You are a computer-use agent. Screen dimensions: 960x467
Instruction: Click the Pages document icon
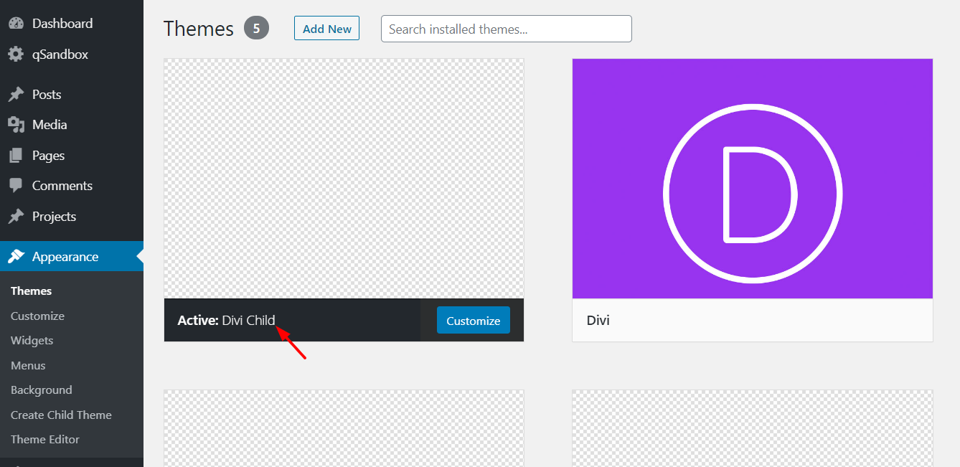[x=16, y=156]
